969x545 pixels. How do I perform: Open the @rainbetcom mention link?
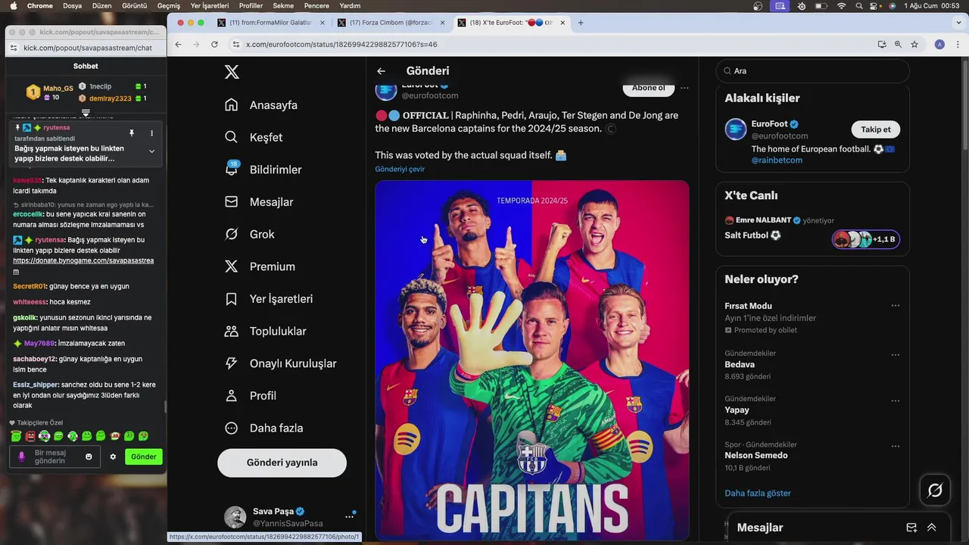point(777,160)
